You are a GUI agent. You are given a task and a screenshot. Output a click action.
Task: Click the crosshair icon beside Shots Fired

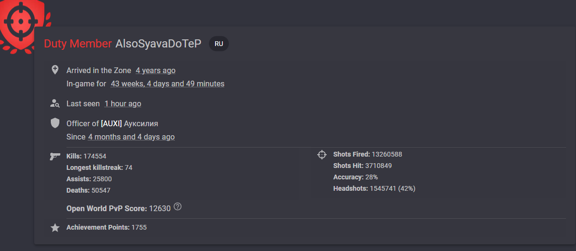coord(322,154)
